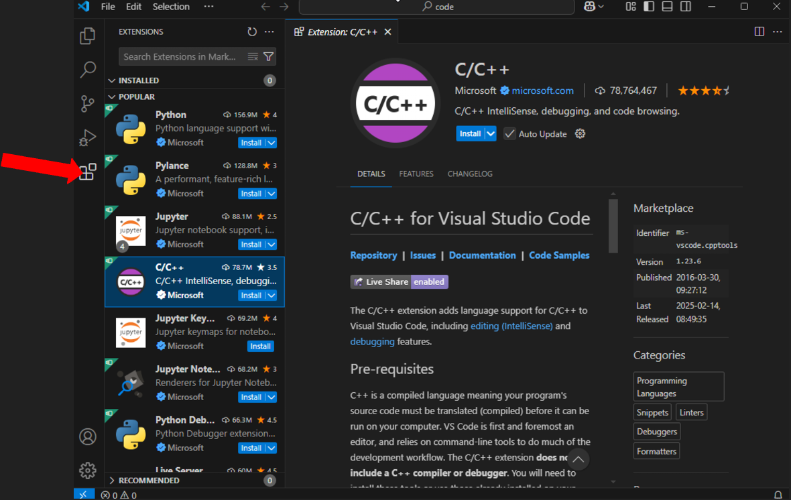Open notifications bell in status bar
791x500 pixels.
point(778,495)
